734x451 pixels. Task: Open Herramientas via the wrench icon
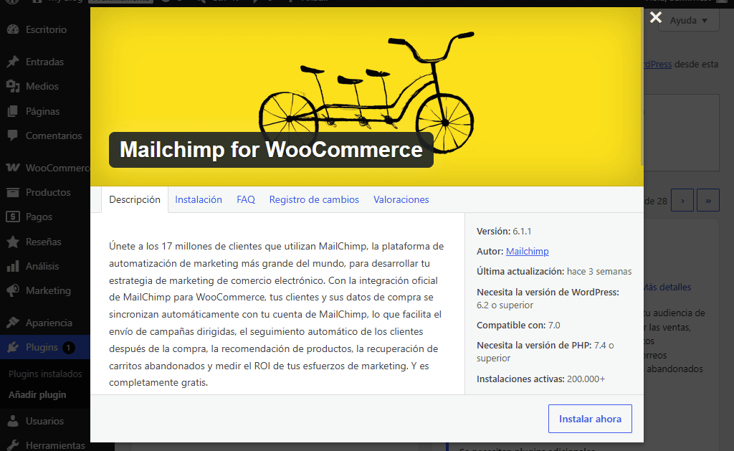[x=13, y=445]
